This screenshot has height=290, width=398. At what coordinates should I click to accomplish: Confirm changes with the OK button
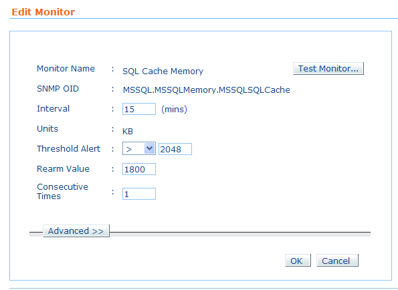pyautogui.click(x=298, y=261)
